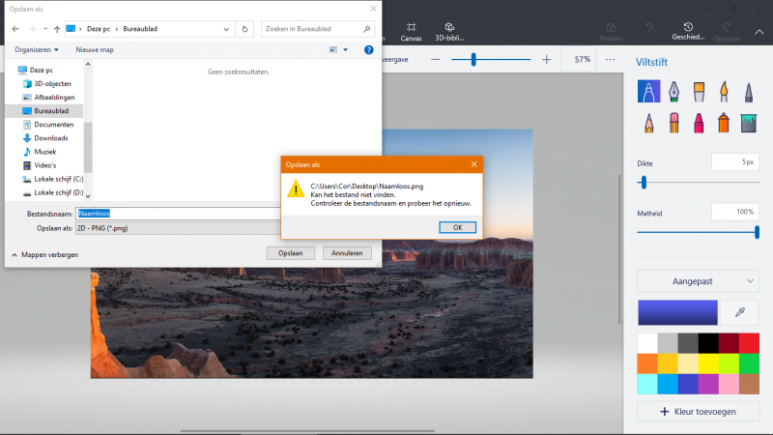This screenshot has height=435, width=773.
Task: Select the Eraser tool
Action: coord(675,124)
